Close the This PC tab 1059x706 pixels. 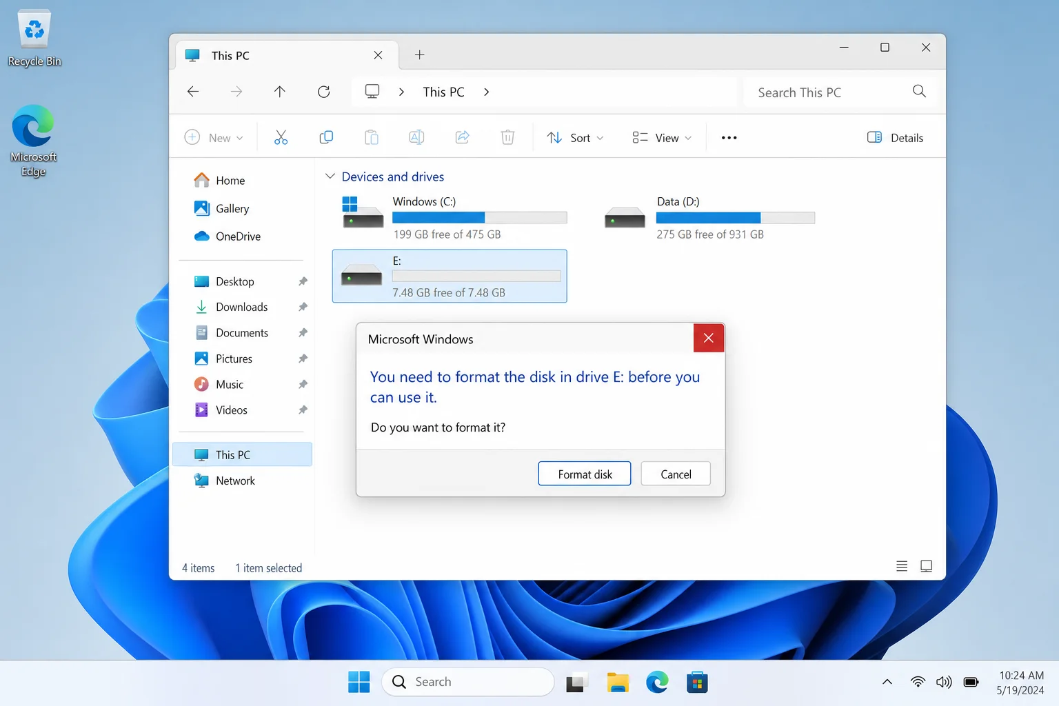point(378,55)
